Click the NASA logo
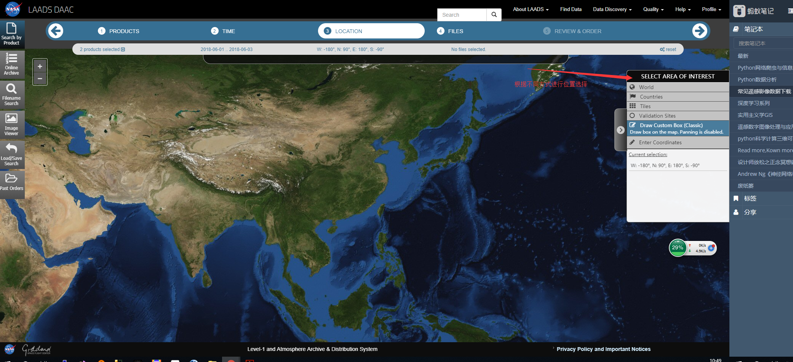 13,9
